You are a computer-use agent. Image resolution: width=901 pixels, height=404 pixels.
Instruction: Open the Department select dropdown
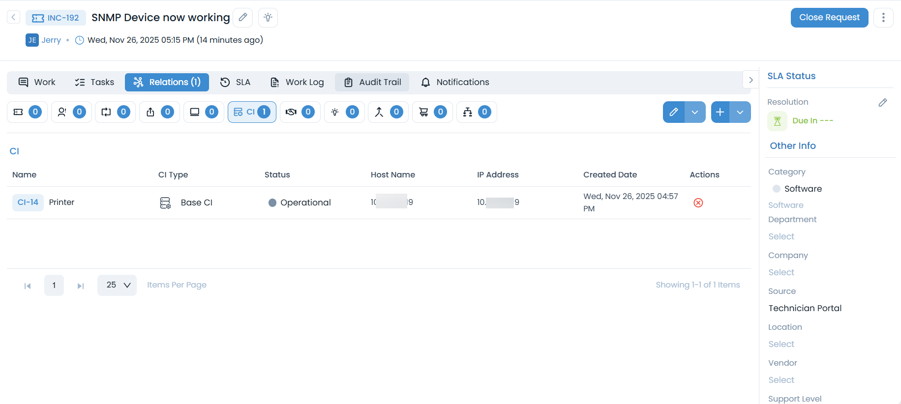tap(781, 236)
